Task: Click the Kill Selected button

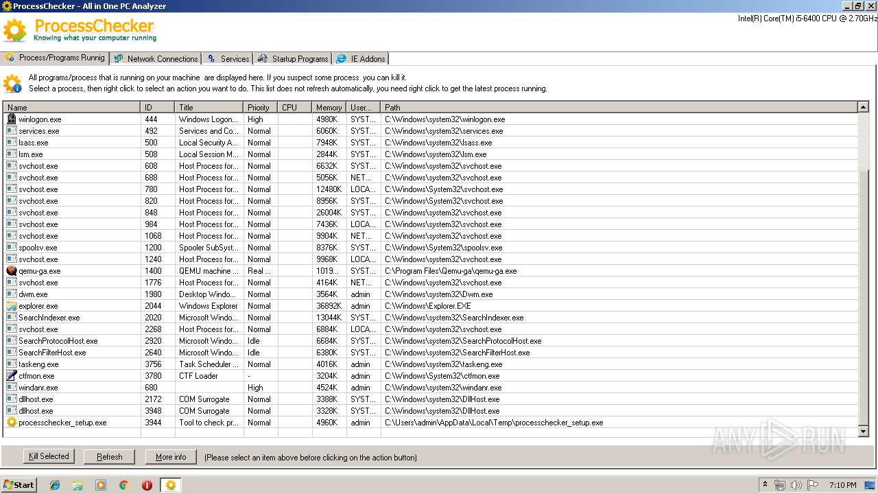Action: click(49, 456)
